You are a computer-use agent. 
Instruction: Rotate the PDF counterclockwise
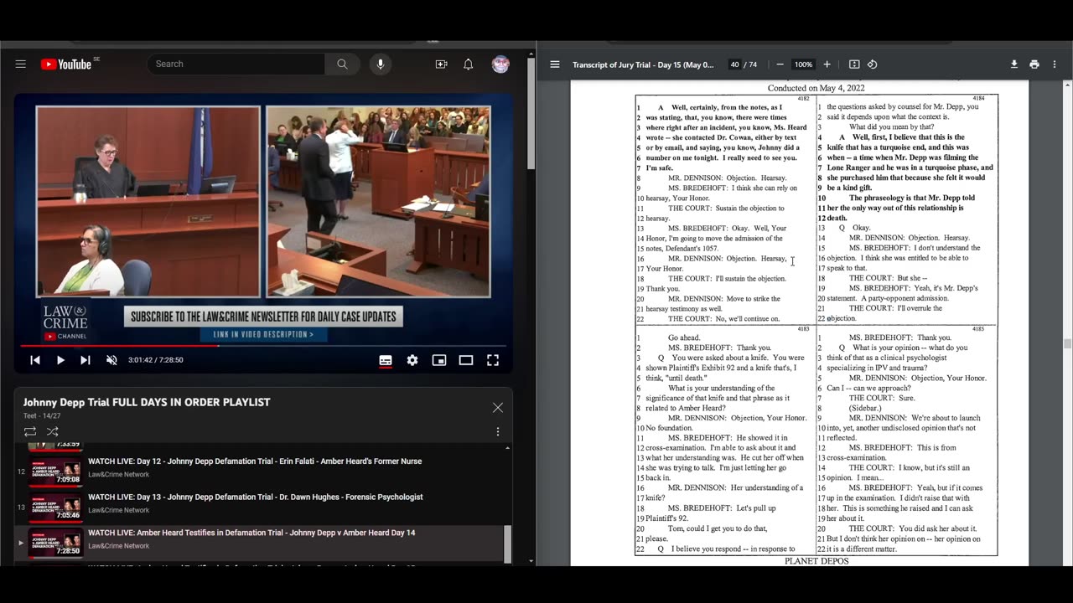click(872, 64)
